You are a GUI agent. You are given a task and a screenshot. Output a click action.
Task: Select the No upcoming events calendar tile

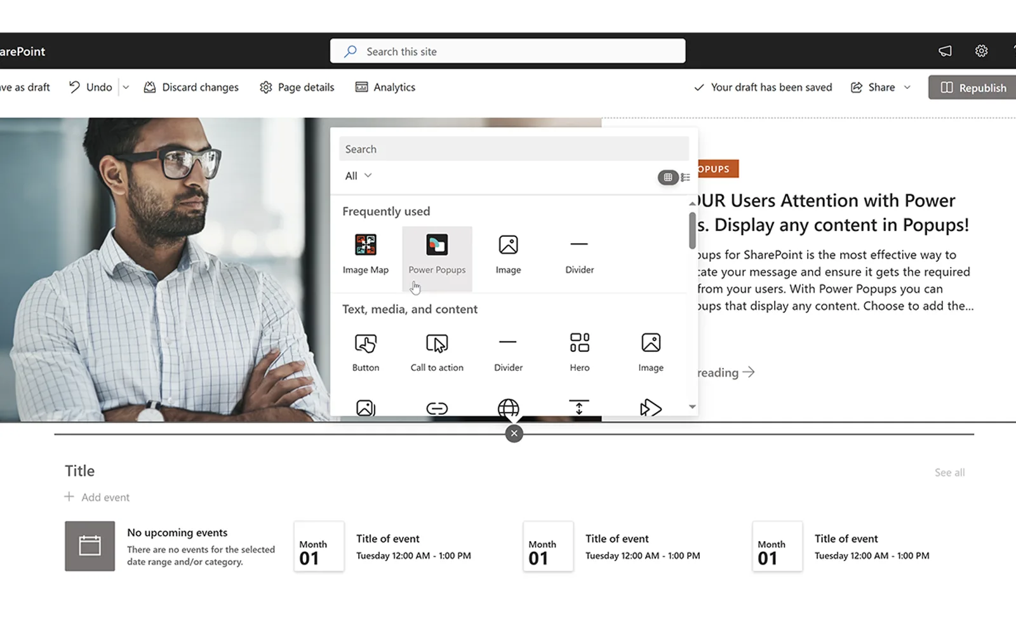click(90, 546)
